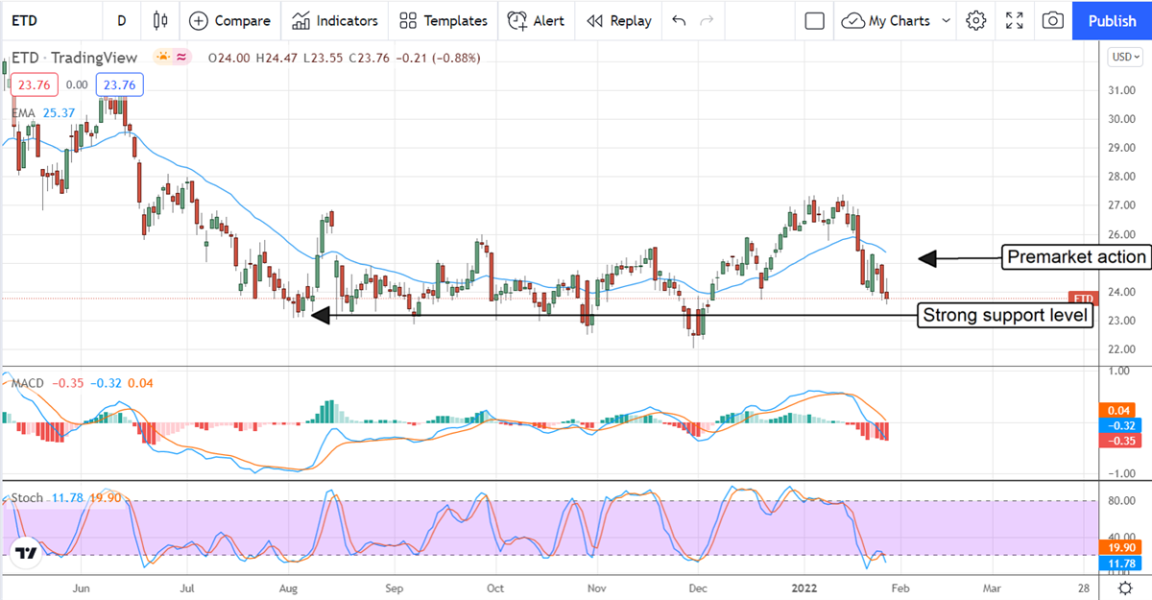
Task: Enter fullscreen mode with the expand icon
Action: (1014, 20)
